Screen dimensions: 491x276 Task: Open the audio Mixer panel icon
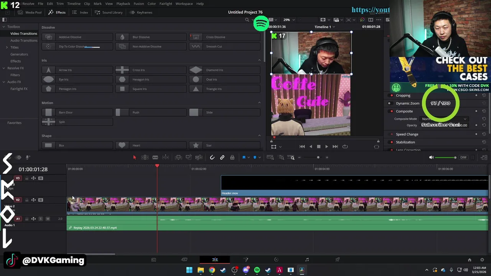484,158
